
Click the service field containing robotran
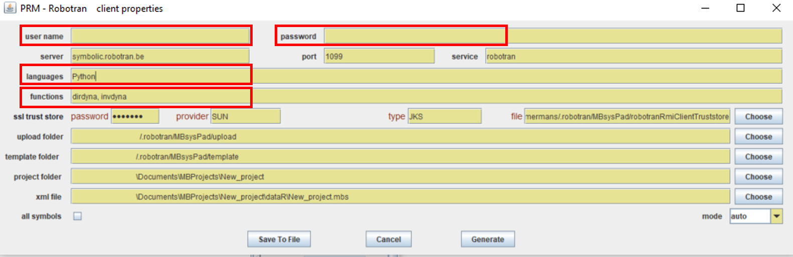point(634,56)
